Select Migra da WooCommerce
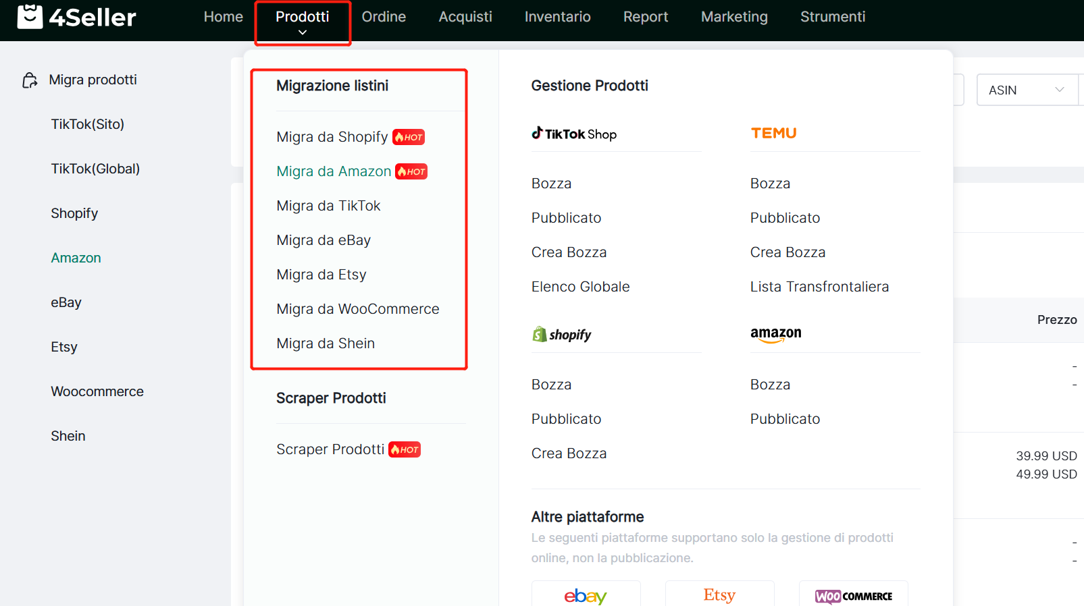 point(358,309)
